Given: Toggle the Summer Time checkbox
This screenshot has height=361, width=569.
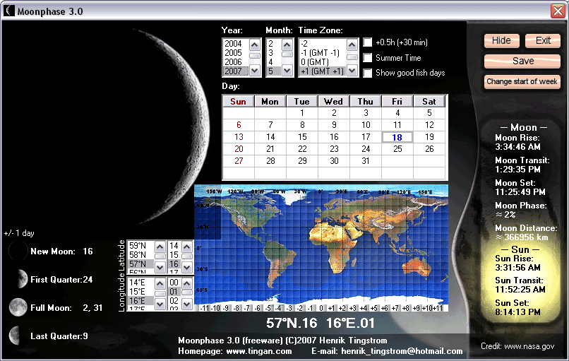Looking at the screenshot, I should pos(367,58).
